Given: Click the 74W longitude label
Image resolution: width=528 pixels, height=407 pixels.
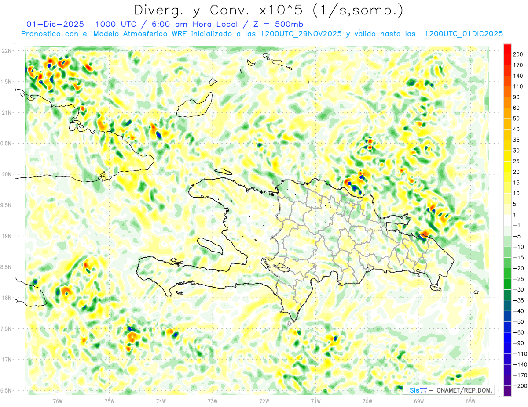Looking at the screenshot, I should (161, 401).
